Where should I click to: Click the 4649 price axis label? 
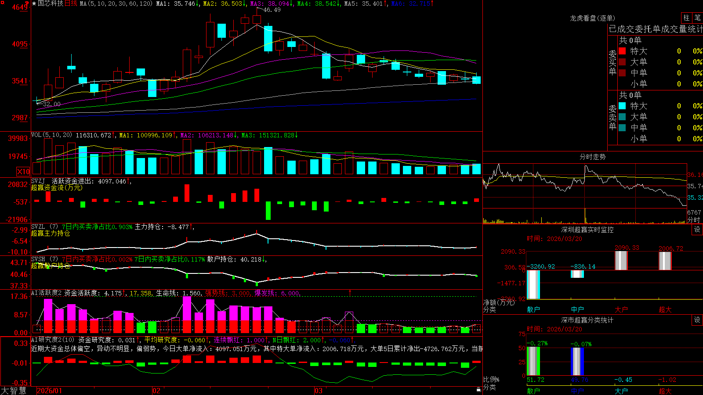click(x=20, y=7)
